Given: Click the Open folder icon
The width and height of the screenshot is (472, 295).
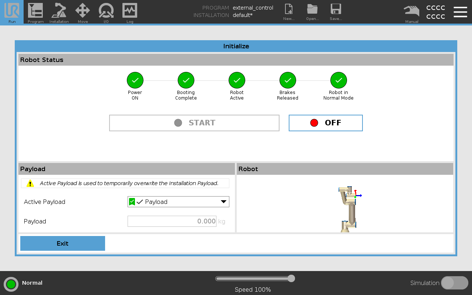Looking at the screenshot, I should (x=312, y=12).
